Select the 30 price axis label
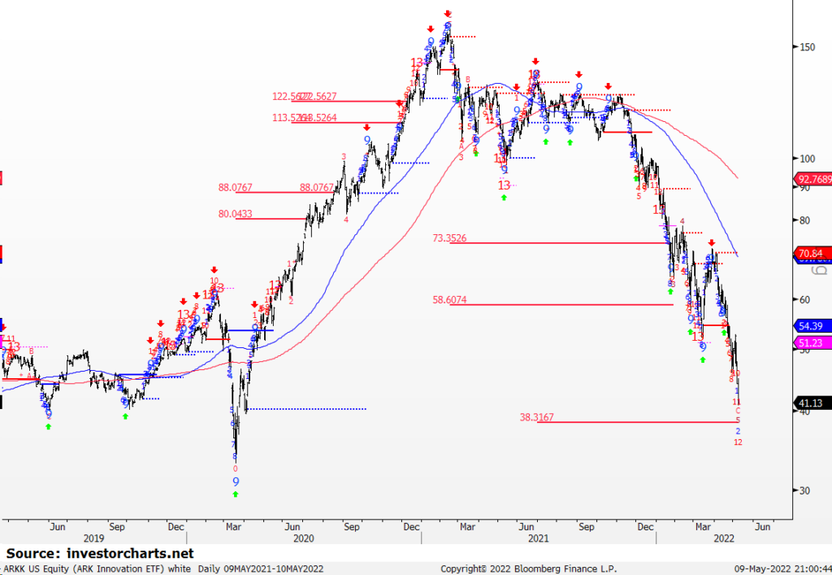The width and height of the screenshot is (832, 575). 804,490
